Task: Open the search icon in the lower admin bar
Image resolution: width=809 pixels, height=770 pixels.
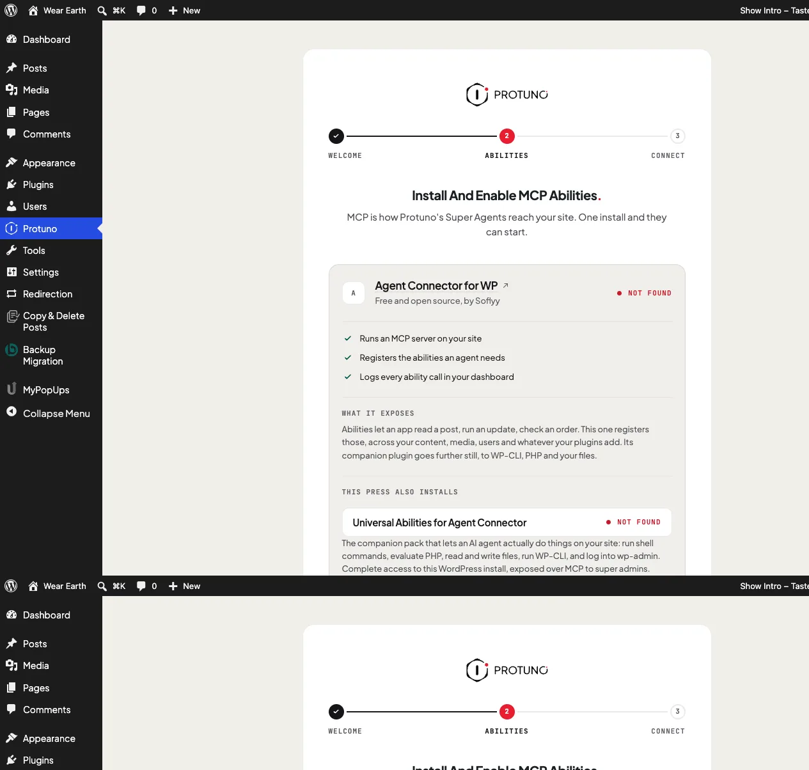Action: (102, 586)
